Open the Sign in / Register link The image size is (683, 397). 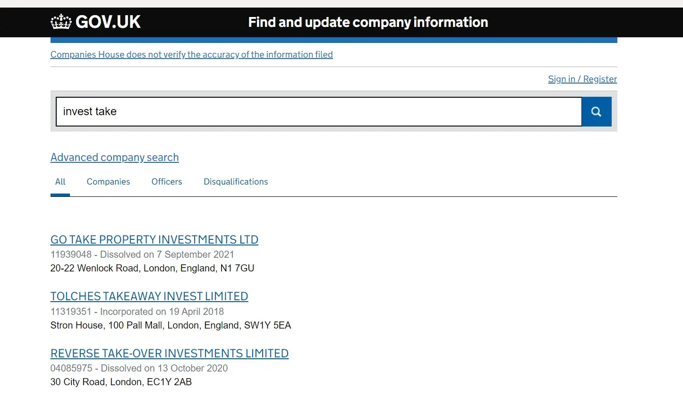(x=582, y=79)
